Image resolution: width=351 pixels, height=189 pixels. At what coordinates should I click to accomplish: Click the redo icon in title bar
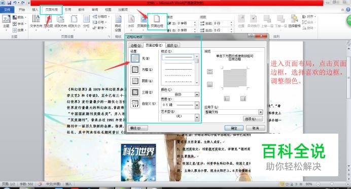click(23, 3)
